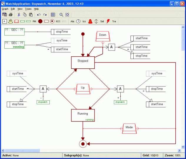Select the up-down arrows roll tool

[x=96, y=21]
